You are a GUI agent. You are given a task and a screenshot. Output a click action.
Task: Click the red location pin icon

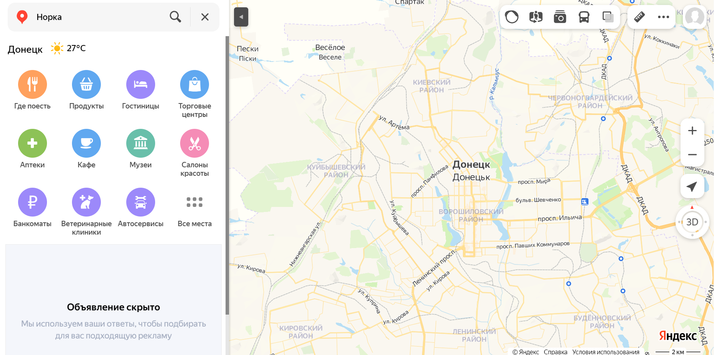(22, 17)
